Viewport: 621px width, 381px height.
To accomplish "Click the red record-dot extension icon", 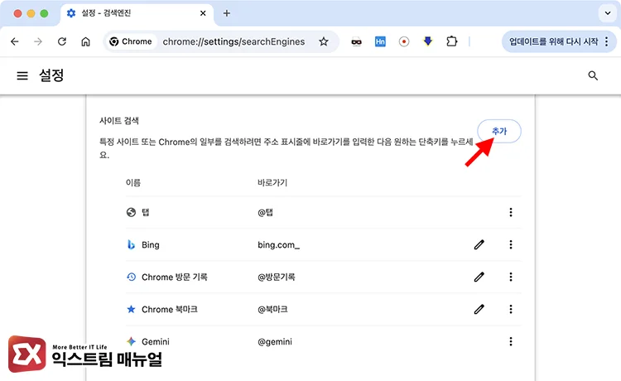I will (404, 41).
